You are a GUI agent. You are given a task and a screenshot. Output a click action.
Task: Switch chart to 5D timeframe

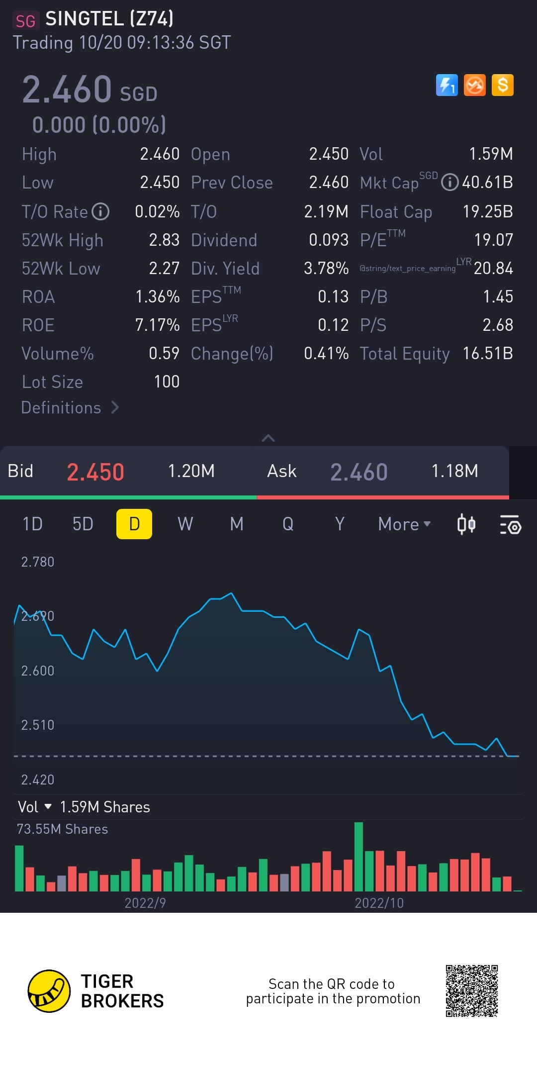(x=83, y=524)
